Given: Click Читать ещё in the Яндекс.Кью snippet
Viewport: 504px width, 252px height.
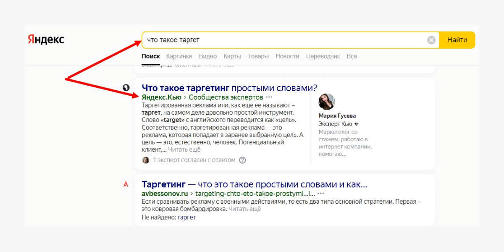Looking at the screenshot, I should pos(185,150).
